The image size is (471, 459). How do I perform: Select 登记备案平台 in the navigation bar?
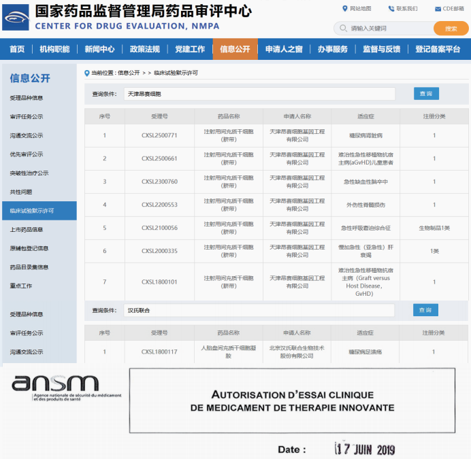click(438, 50)
